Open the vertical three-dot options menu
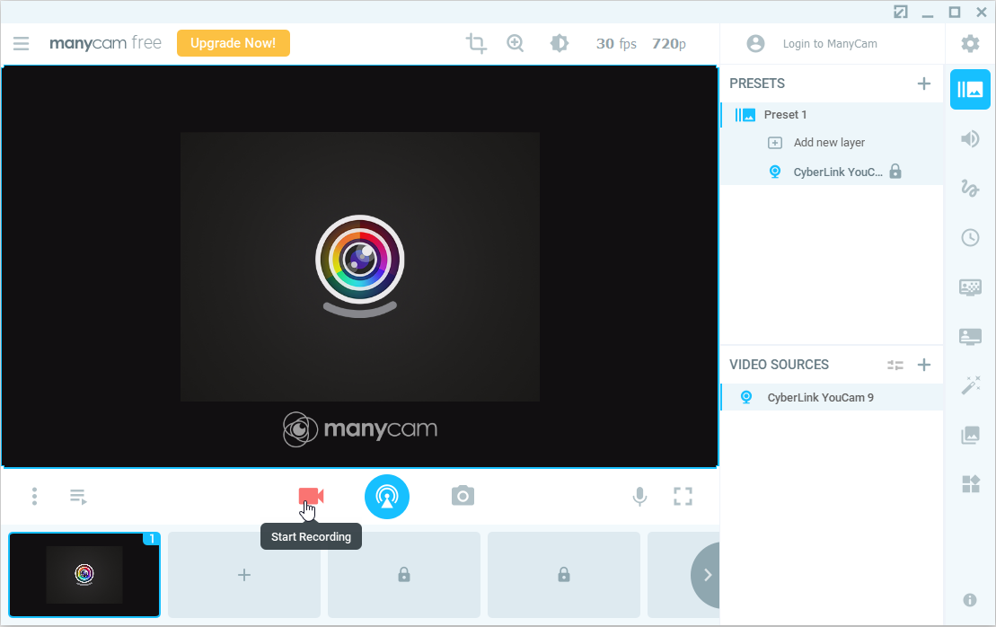This screenshot has height=627, width=996. (x=34, y=496)
